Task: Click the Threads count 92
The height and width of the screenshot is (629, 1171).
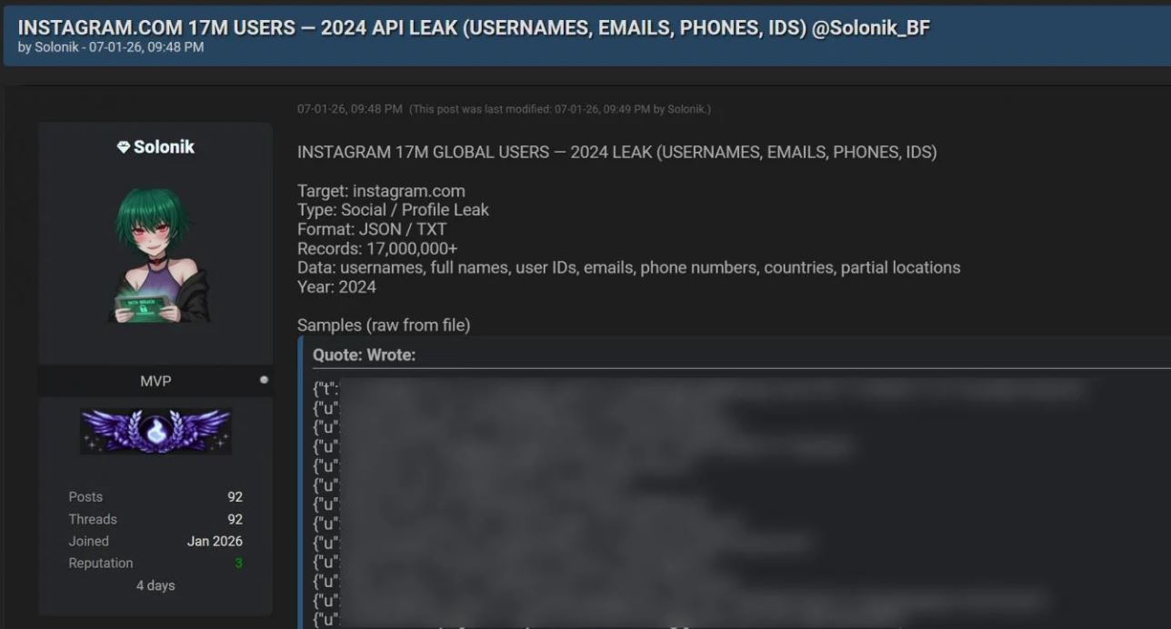Action: [235, 519]
